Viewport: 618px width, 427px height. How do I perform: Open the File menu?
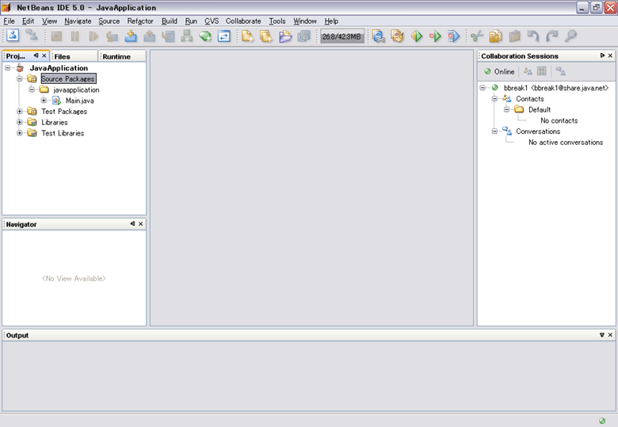pos(9,21)
